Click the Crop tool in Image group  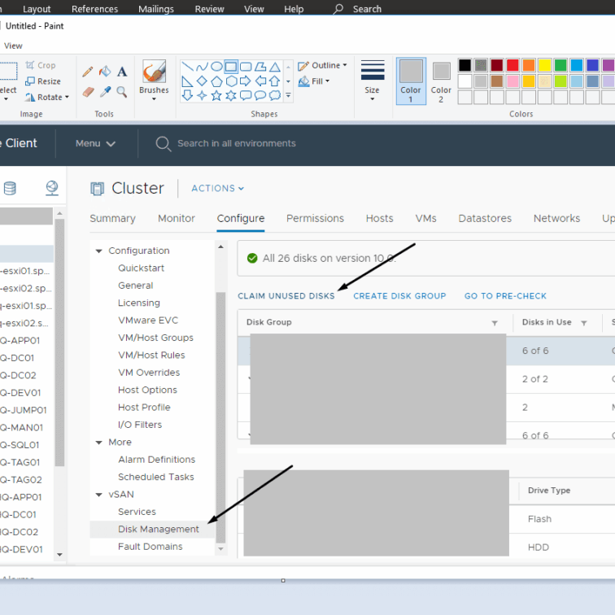41,65
